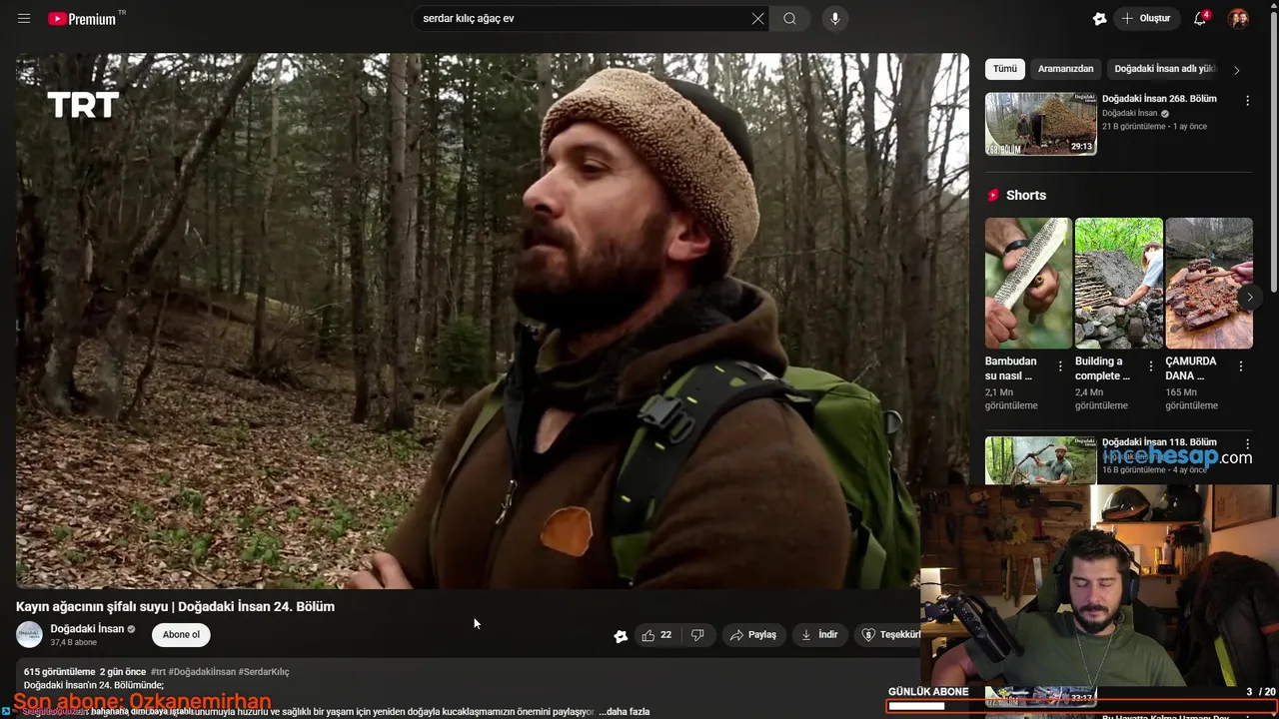Clear the search box text
1279x719 pixels.
coord(758,19)
